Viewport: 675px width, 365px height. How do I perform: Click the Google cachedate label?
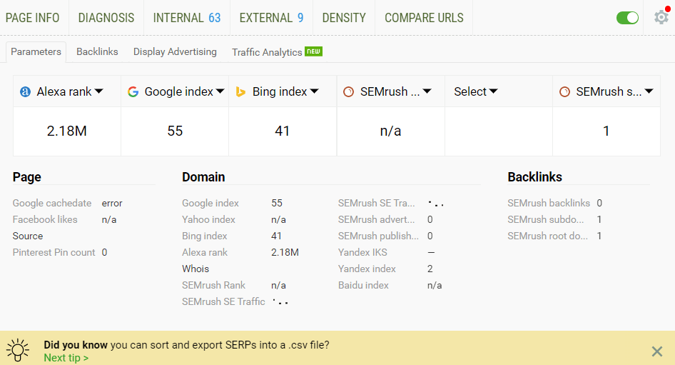coord(52,203)
